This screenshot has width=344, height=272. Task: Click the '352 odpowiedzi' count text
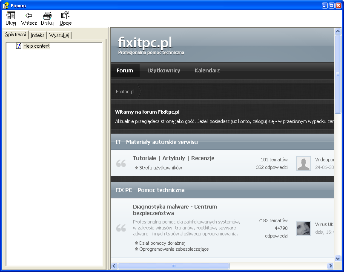pos(272,167)
